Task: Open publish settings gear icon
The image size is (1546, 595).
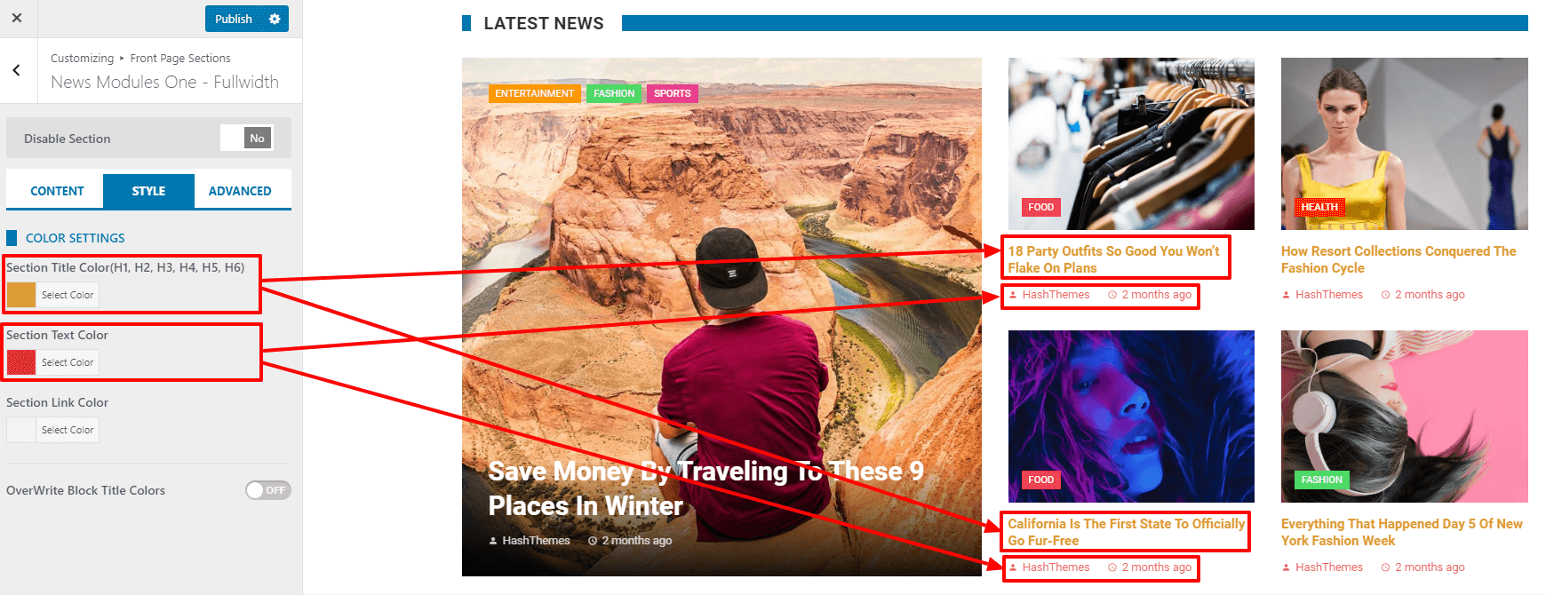Action: (275, 19)
